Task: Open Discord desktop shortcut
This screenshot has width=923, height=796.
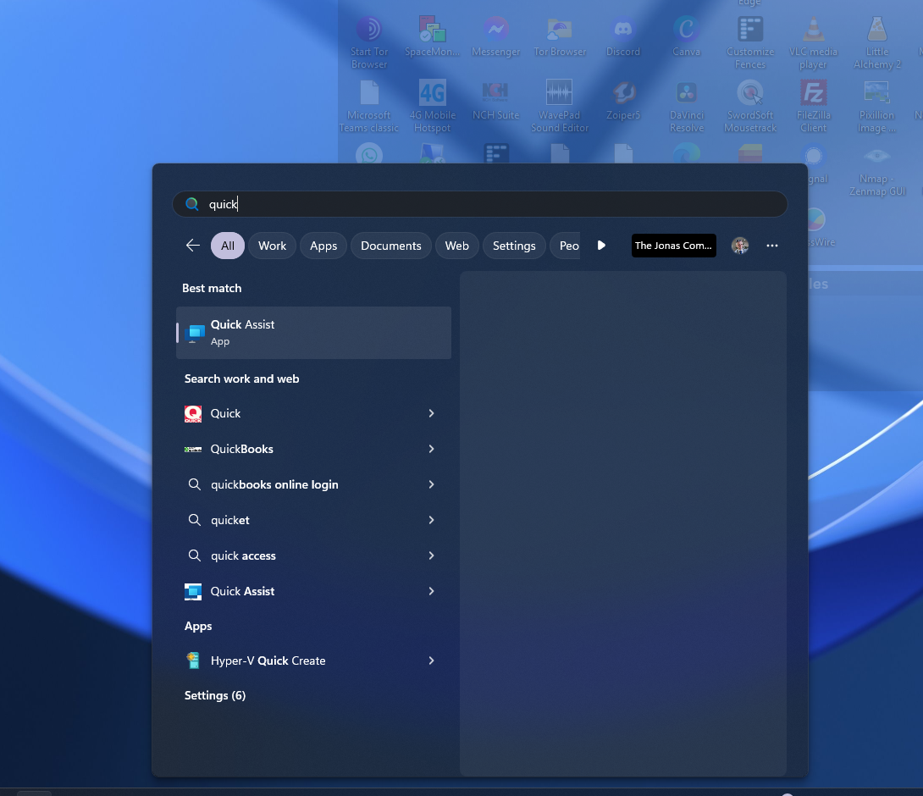Action: 623,37
